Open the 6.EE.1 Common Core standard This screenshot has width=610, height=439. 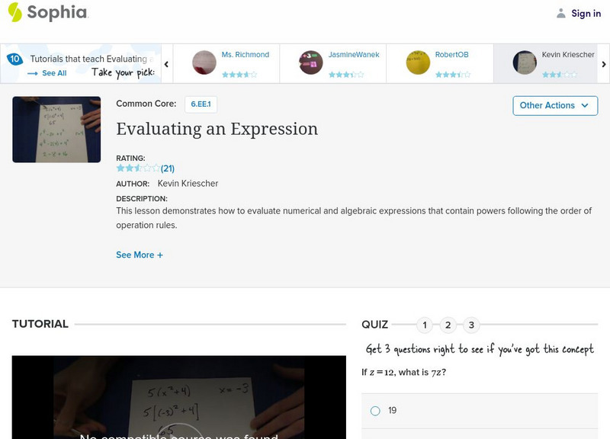(x=199, y=104)
